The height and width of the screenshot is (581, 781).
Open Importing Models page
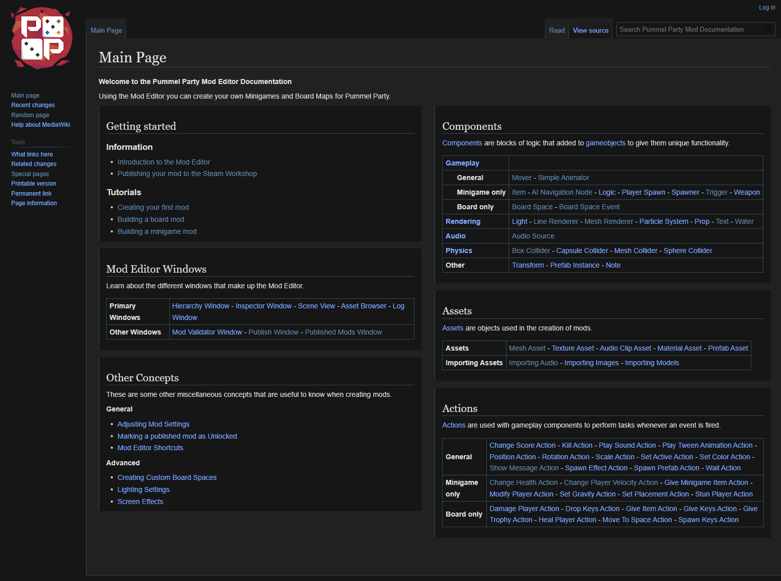[652, 363]
